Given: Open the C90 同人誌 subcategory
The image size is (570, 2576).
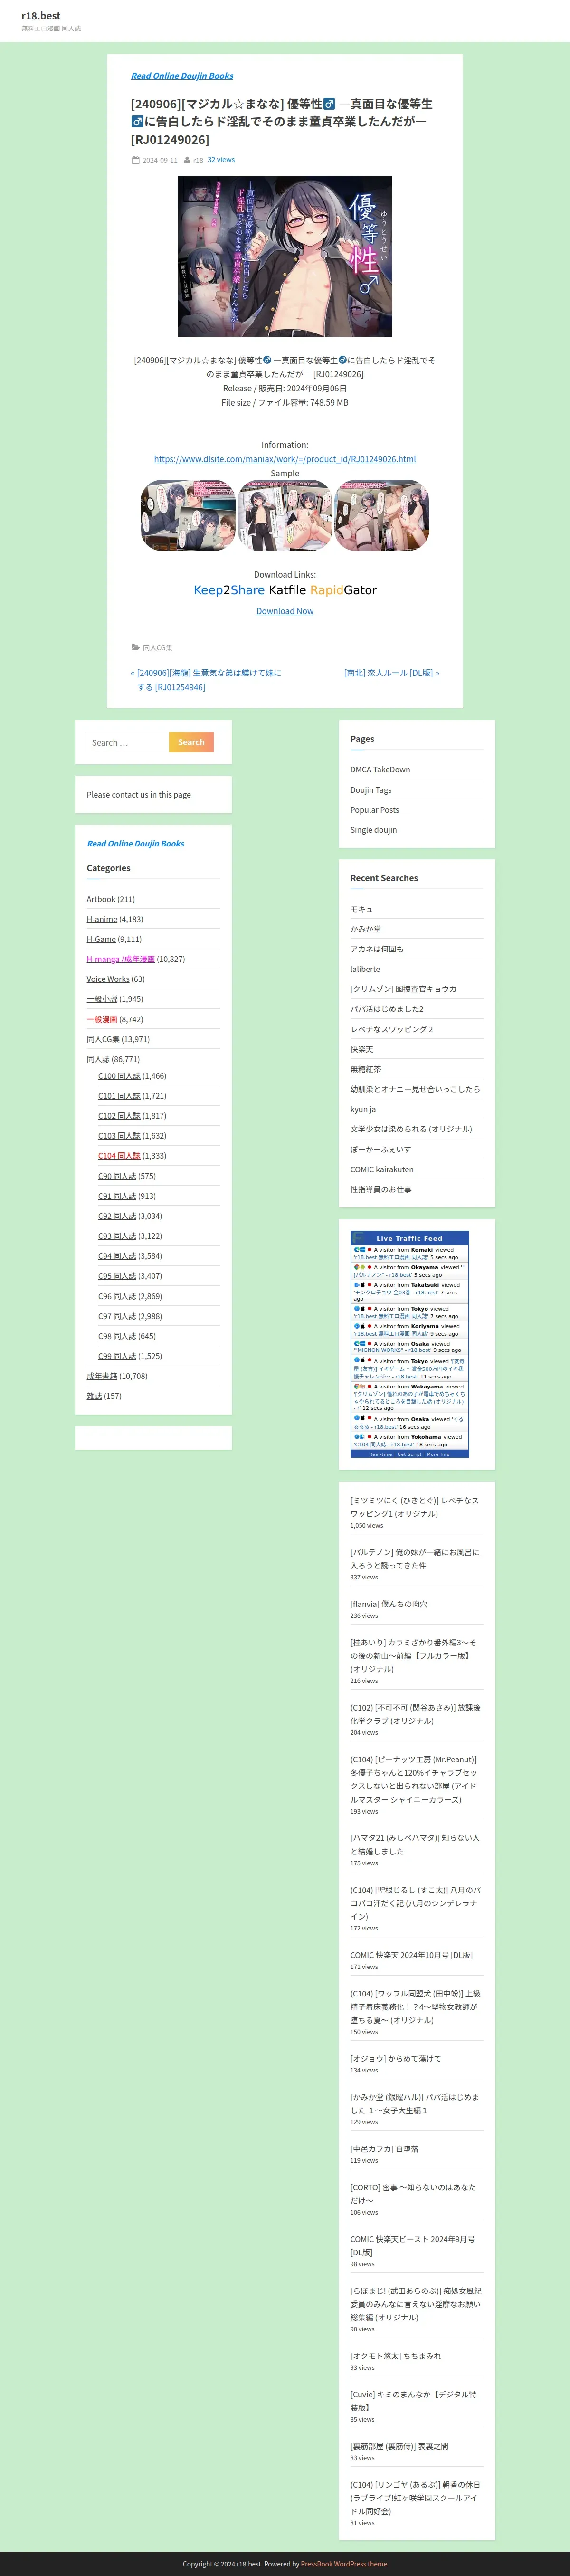Looking at the screenshot, I should pos(117,1176).
